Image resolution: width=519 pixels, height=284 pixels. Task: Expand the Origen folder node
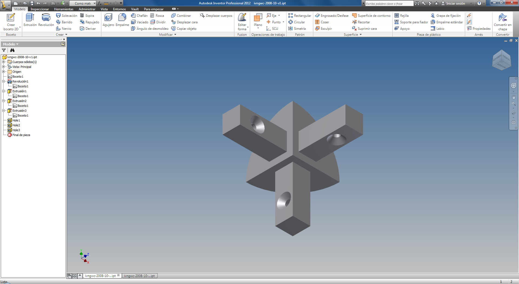tap(4, 72)
